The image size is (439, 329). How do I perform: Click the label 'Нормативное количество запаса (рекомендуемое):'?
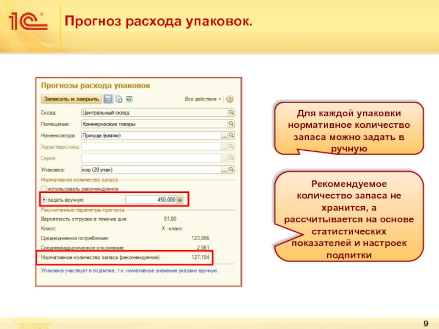pyautogui.click(x=101, y=257)
